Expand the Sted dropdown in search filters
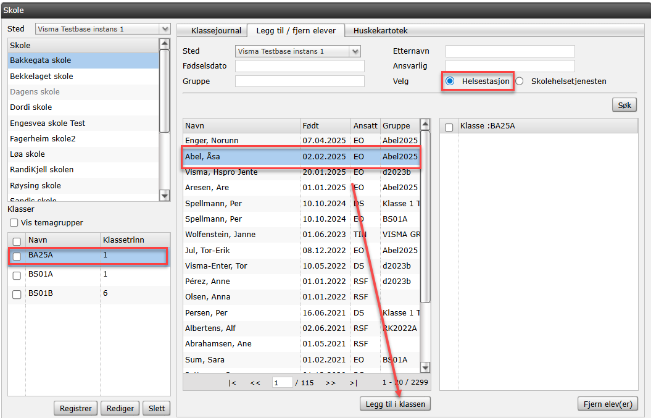Screen dimensions: 651x418 (x=354, y=51)
